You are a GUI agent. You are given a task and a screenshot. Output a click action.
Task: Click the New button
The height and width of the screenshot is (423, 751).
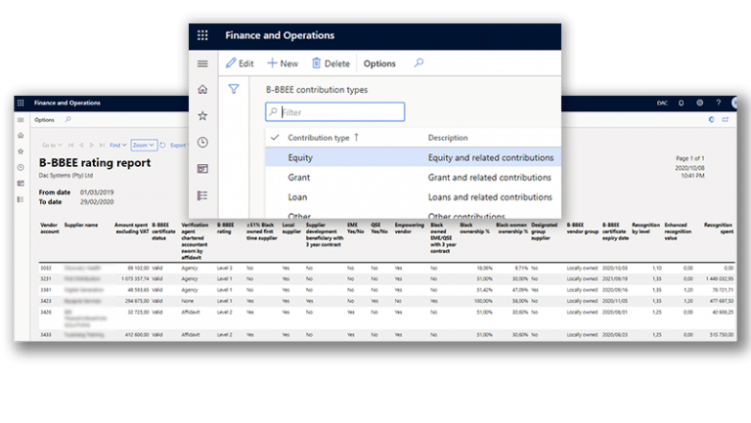pyautogui.click(x=283, y=63)
